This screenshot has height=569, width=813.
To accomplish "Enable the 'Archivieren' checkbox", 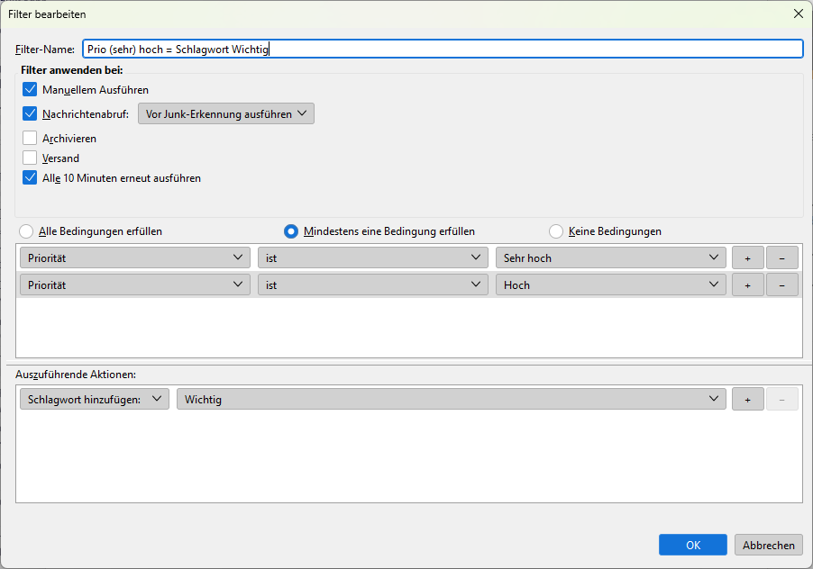I will tap(30, 139).
